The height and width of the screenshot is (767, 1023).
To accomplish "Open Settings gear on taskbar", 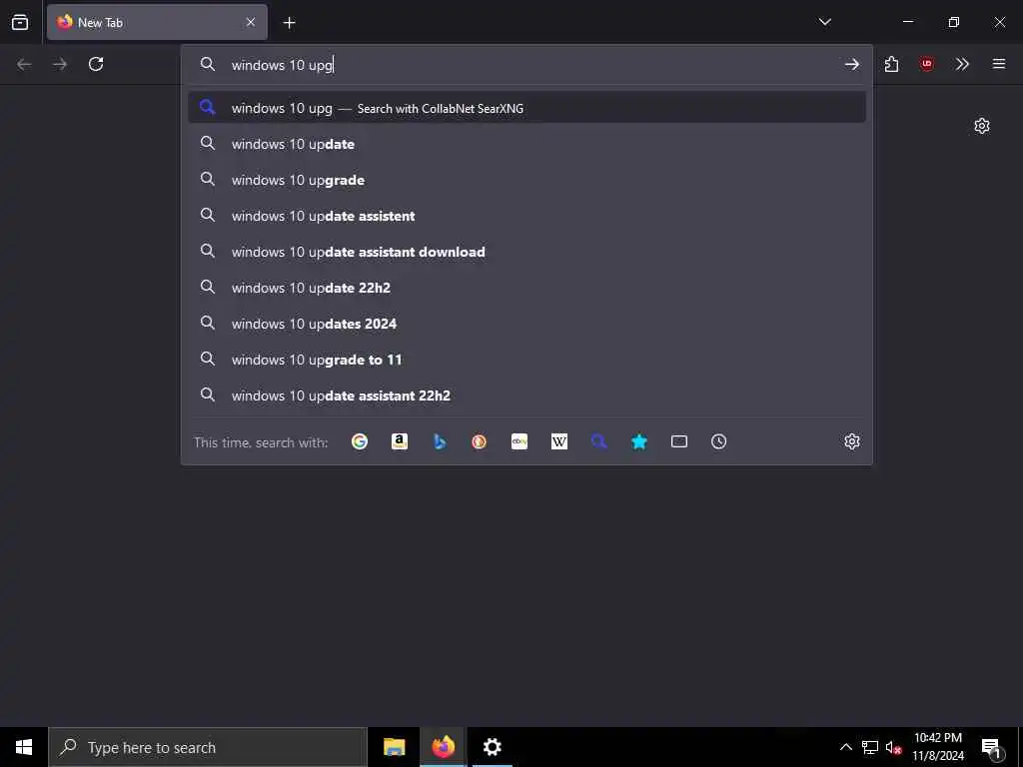I will point(492,747).
